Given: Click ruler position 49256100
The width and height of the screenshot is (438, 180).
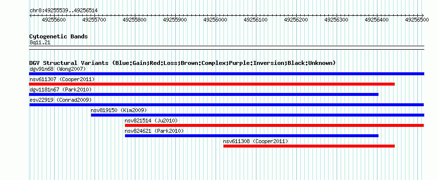Looking at the screenshot, I should (x=255, y=20).
